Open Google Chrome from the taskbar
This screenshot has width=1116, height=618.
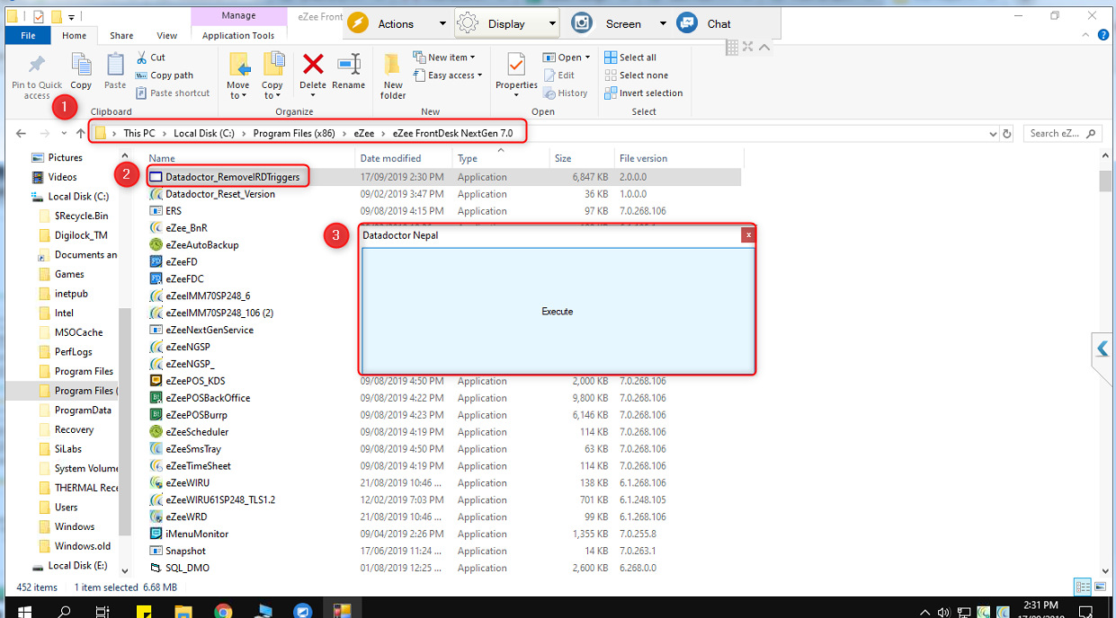click(x=223, y=612)
